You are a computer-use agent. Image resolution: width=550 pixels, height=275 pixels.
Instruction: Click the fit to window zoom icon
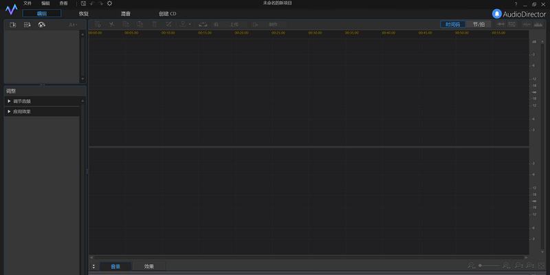coord(541,265)
